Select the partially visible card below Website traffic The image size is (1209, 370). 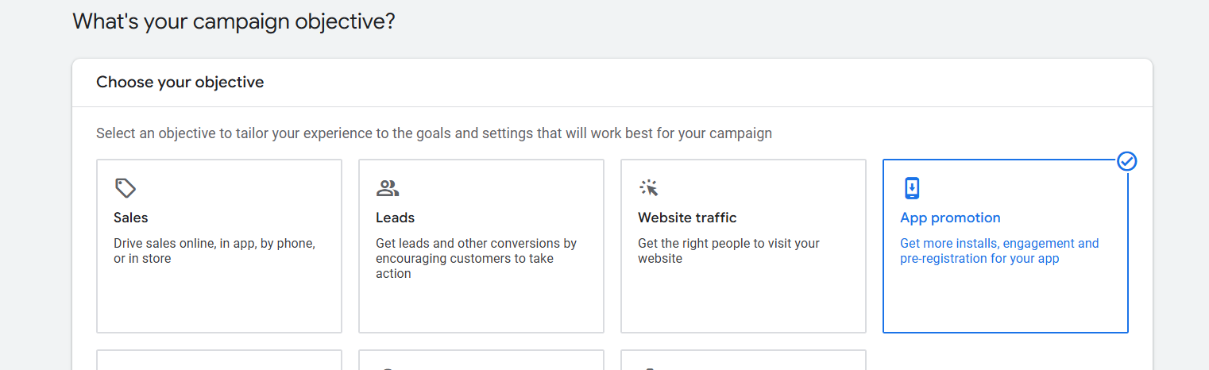[x=744, y=360]
